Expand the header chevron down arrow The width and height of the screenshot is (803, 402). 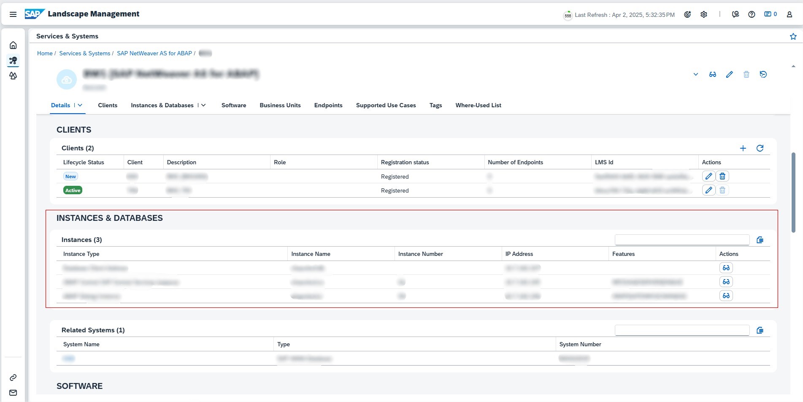(695, 74)
